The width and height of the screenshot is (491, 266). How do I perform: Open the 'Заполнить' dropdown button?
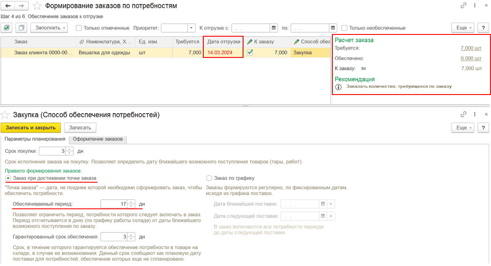50,28
